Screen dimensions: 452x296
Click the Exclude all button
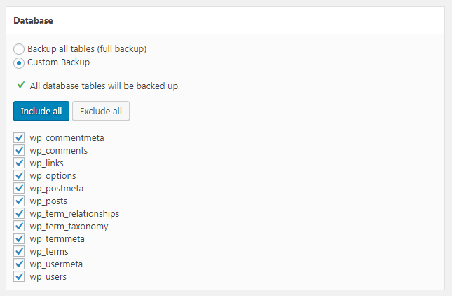(x=101, y=111)
